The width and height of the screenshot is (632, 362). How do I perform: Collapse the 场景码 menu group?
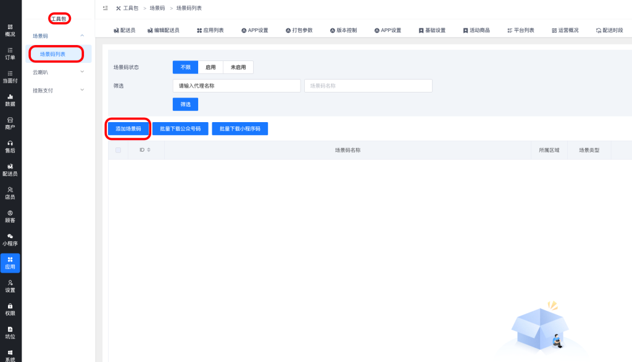82,36
